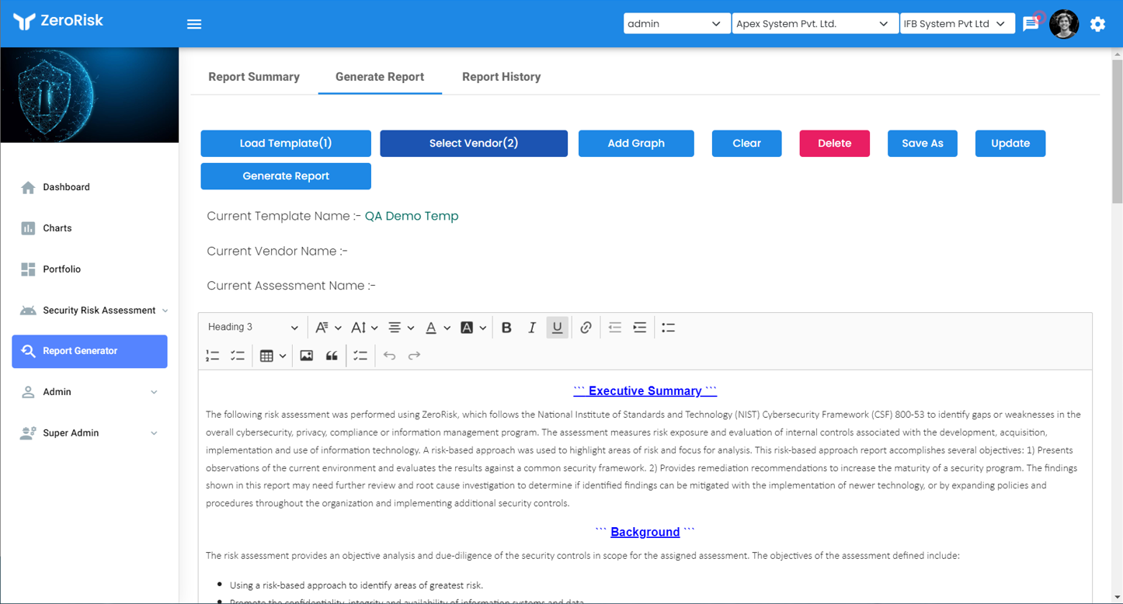This screenshot has width=1123, height=604.
Task: Toggle the bulleted list
Action: pyautogui.click(x=668, y=328)
